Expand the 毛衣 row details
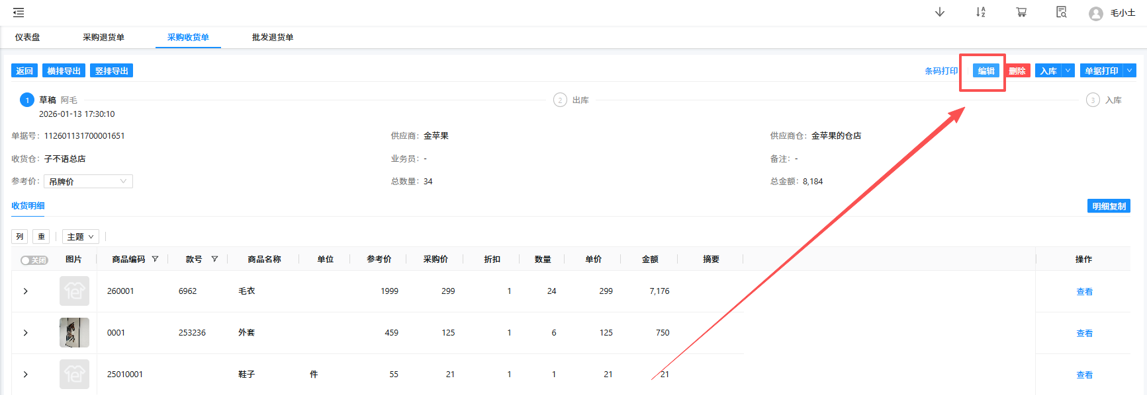The image size is (1147, 395). point(26,291)
